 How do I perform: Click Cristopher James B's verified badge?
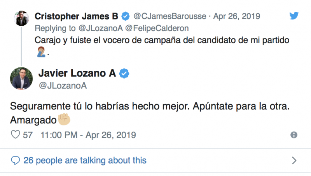(x=125, y=16)
